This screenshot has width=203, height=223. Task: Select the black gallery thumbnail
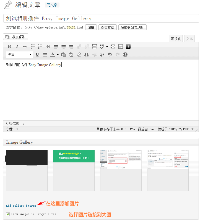click(27, 170)
